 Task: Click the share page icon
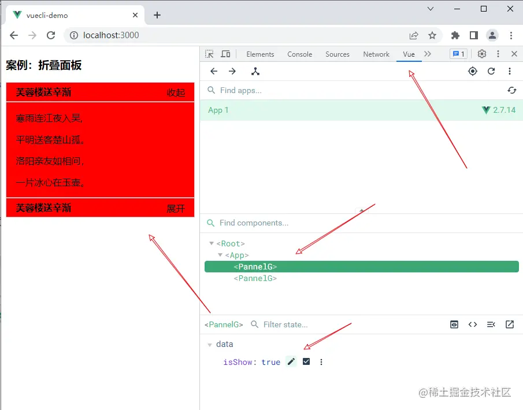(x=414, y=35)
